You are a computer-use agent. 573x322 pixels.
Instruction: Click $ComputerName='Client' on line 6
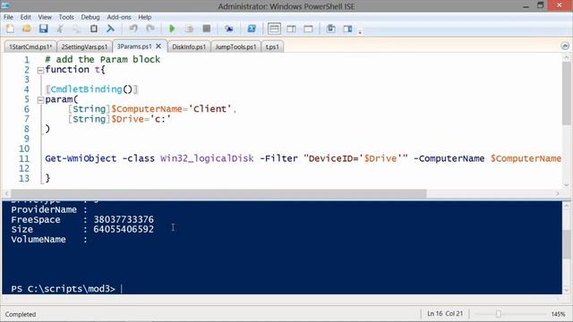click(171, 109)
